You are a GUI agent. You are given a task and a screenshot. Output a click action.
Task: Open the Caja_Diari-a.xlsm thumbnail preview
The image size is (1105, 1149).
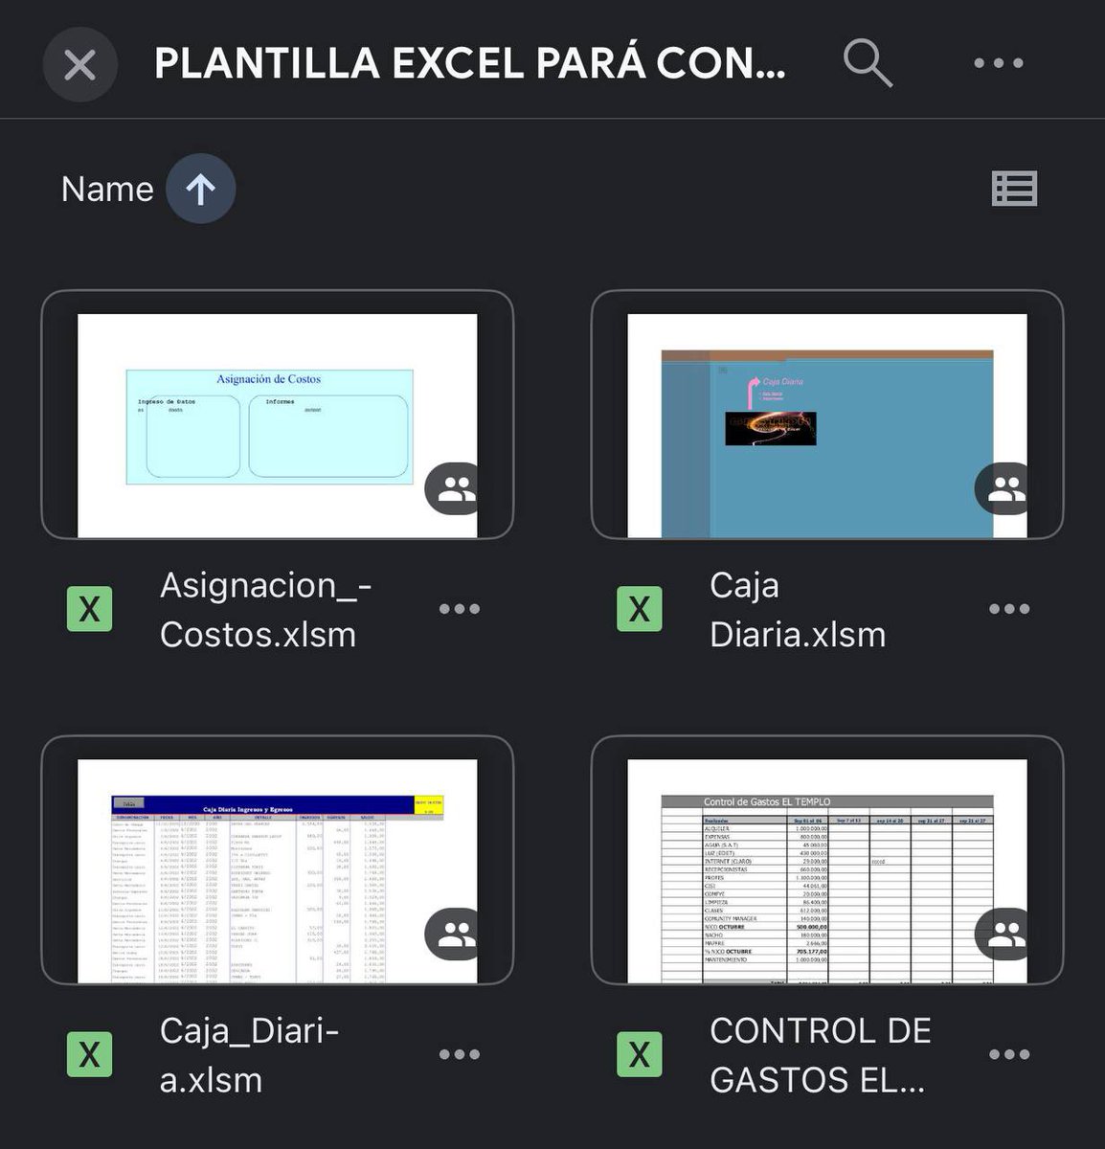tap(278, 861)
